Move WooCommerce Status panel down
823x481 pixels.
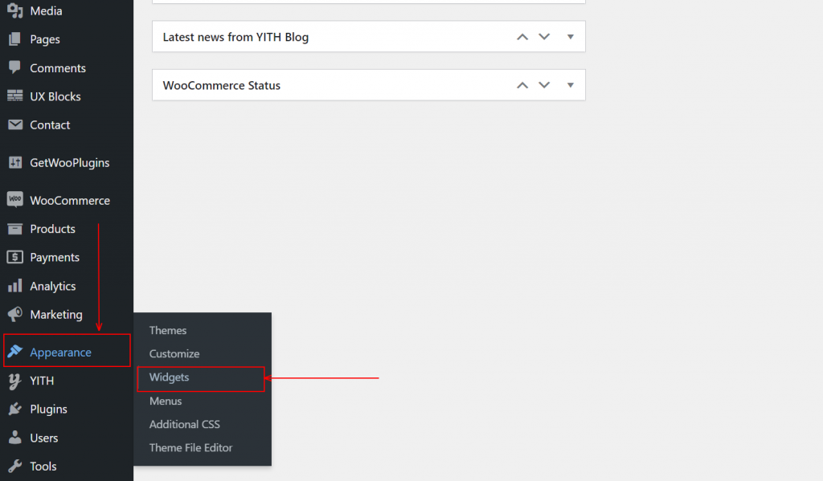coord(544,85)
